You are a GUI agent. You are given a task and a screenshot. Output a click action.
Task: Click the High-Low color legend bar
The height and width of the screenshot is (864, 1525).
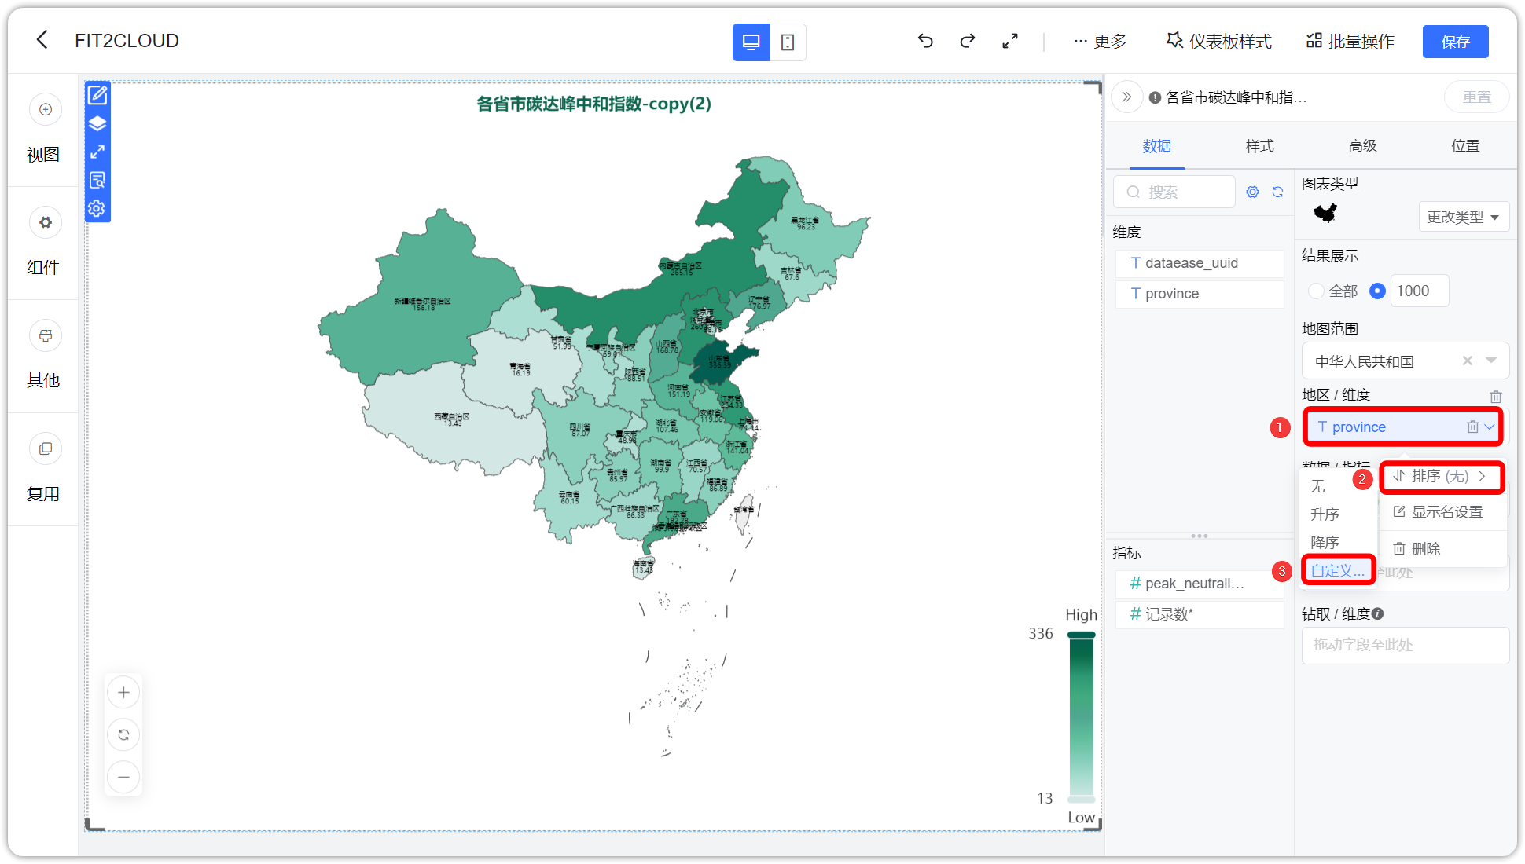tap(1081, 716)
